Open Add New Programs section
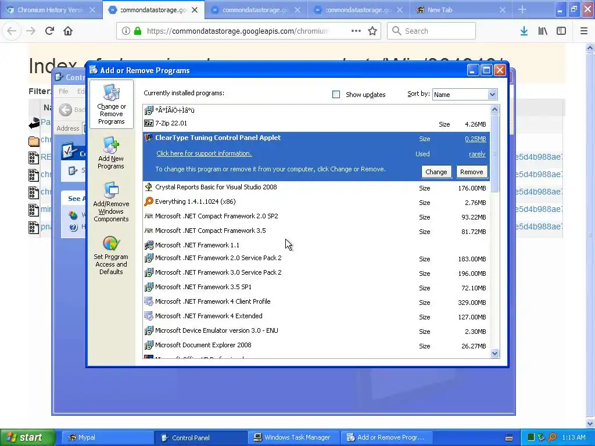The height and width of the screenshot is (446, 595). (x=111, y=153)
